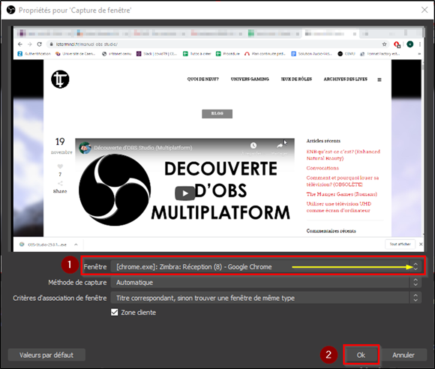Click the reload icon in the captured Chrome preview

pos(40,44)
